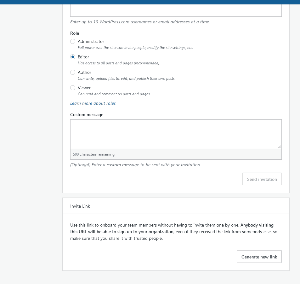
Task: Pick the Viewer role radio button
Action: 73,88
